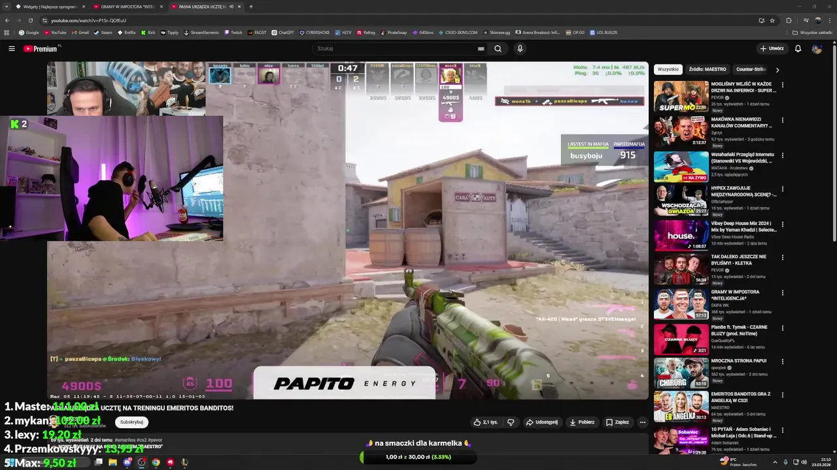
Task: Open the YouTube notifications bell
Action: 798,48
